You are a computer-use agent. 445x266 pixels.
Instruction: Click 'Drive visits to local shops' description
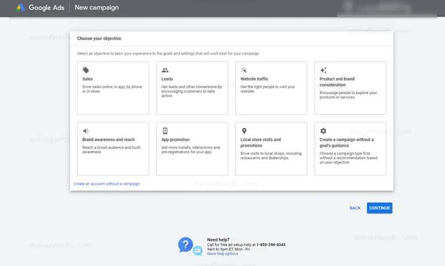(x=271, y=156)
